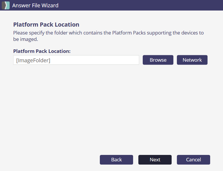This screenshot has height=171, width=223.
Task: Cancel the Answer File Wizard
Action: coord(193,160)
